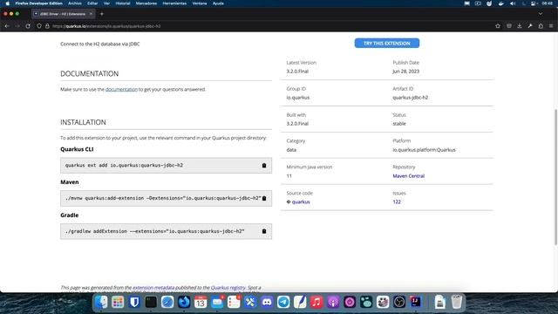Image resolution: width=558 pixels, height=314 pixels.
Task: Open the documentation link
Action: click(x=121, y=89)
